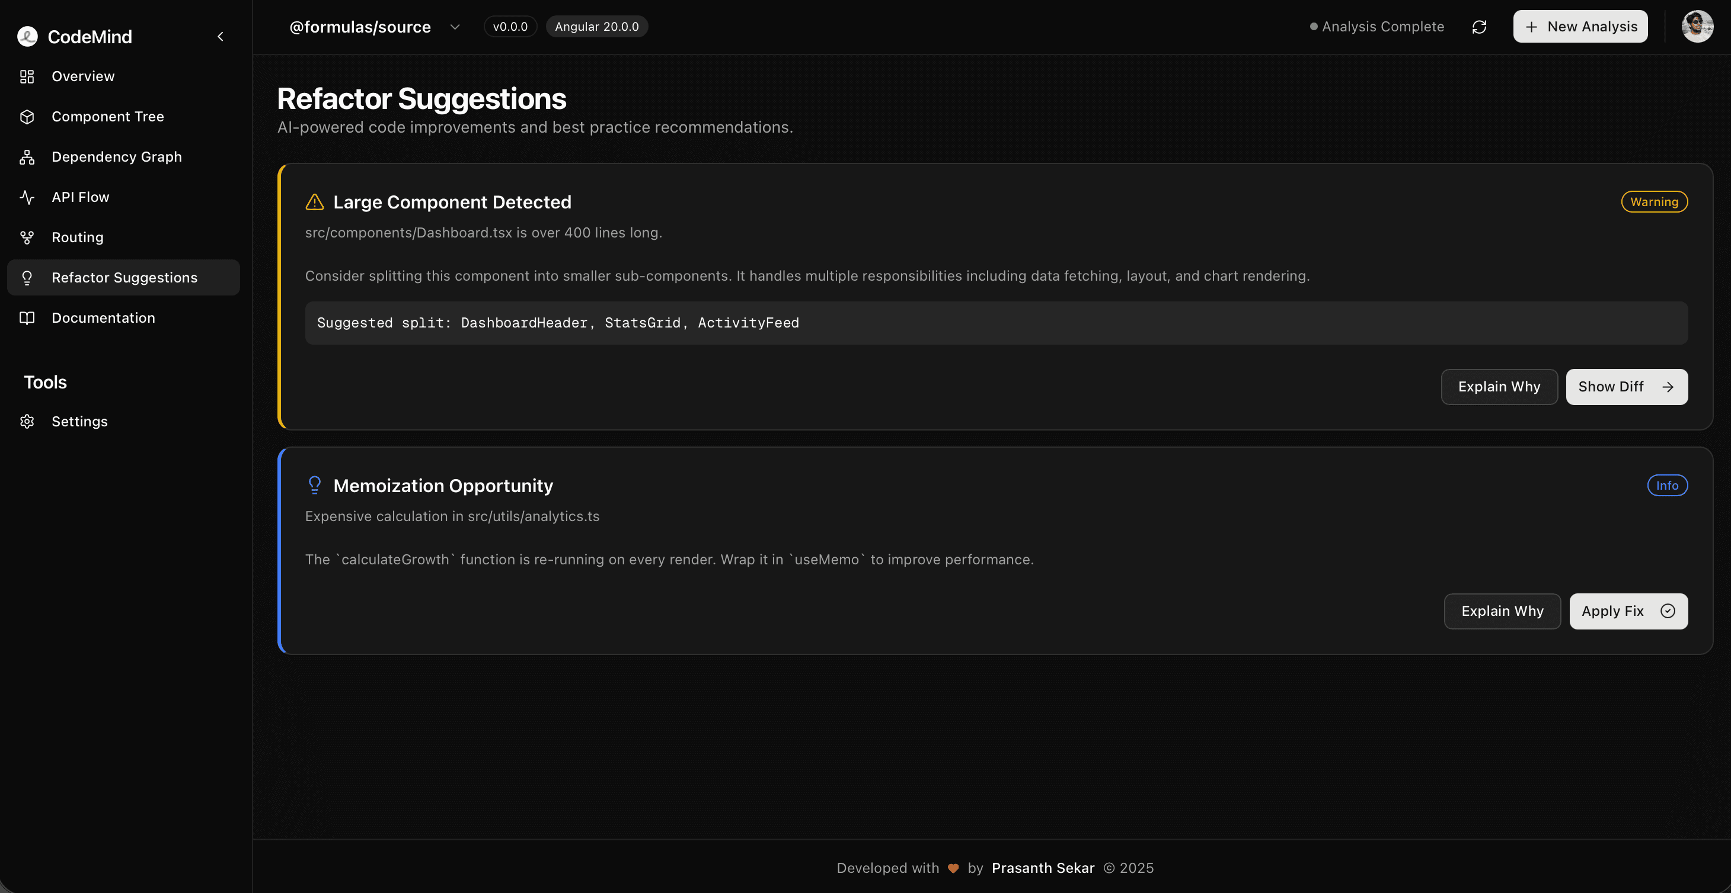Click the CodeMind logo icon

point(27,36)
